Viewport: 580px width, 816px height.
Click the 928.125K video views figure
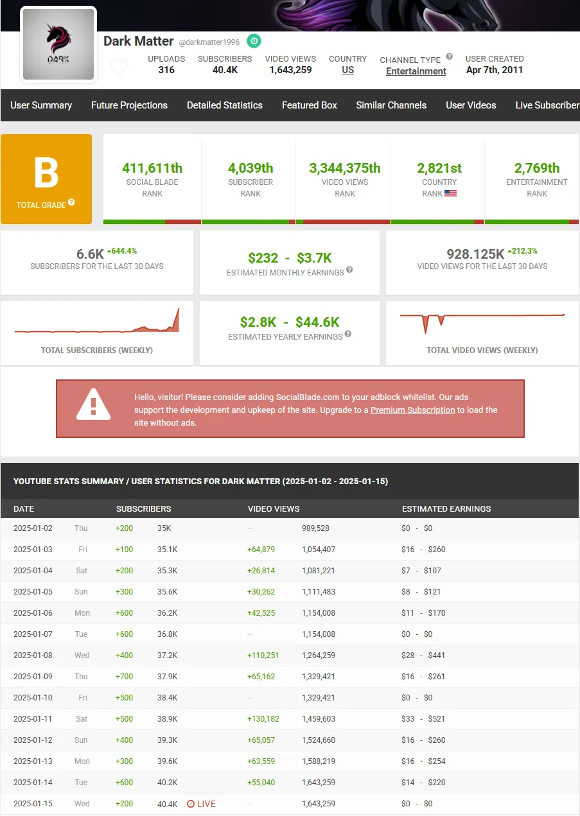pos(475,254)
